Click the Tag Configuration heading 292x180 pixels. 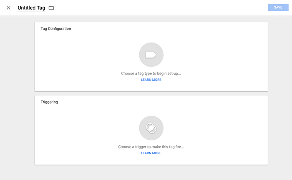click(x=56, y=29)
